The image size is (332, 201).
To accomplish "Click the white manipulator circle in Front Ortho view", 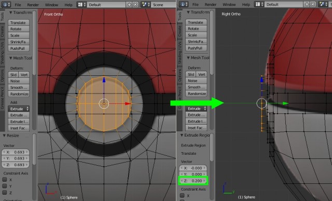I will coord(104,104).
